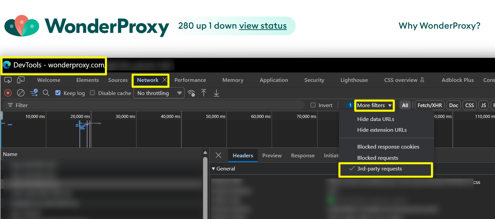Open the Lighthouse tab
The image size is (495, 219).
[354, 80]
